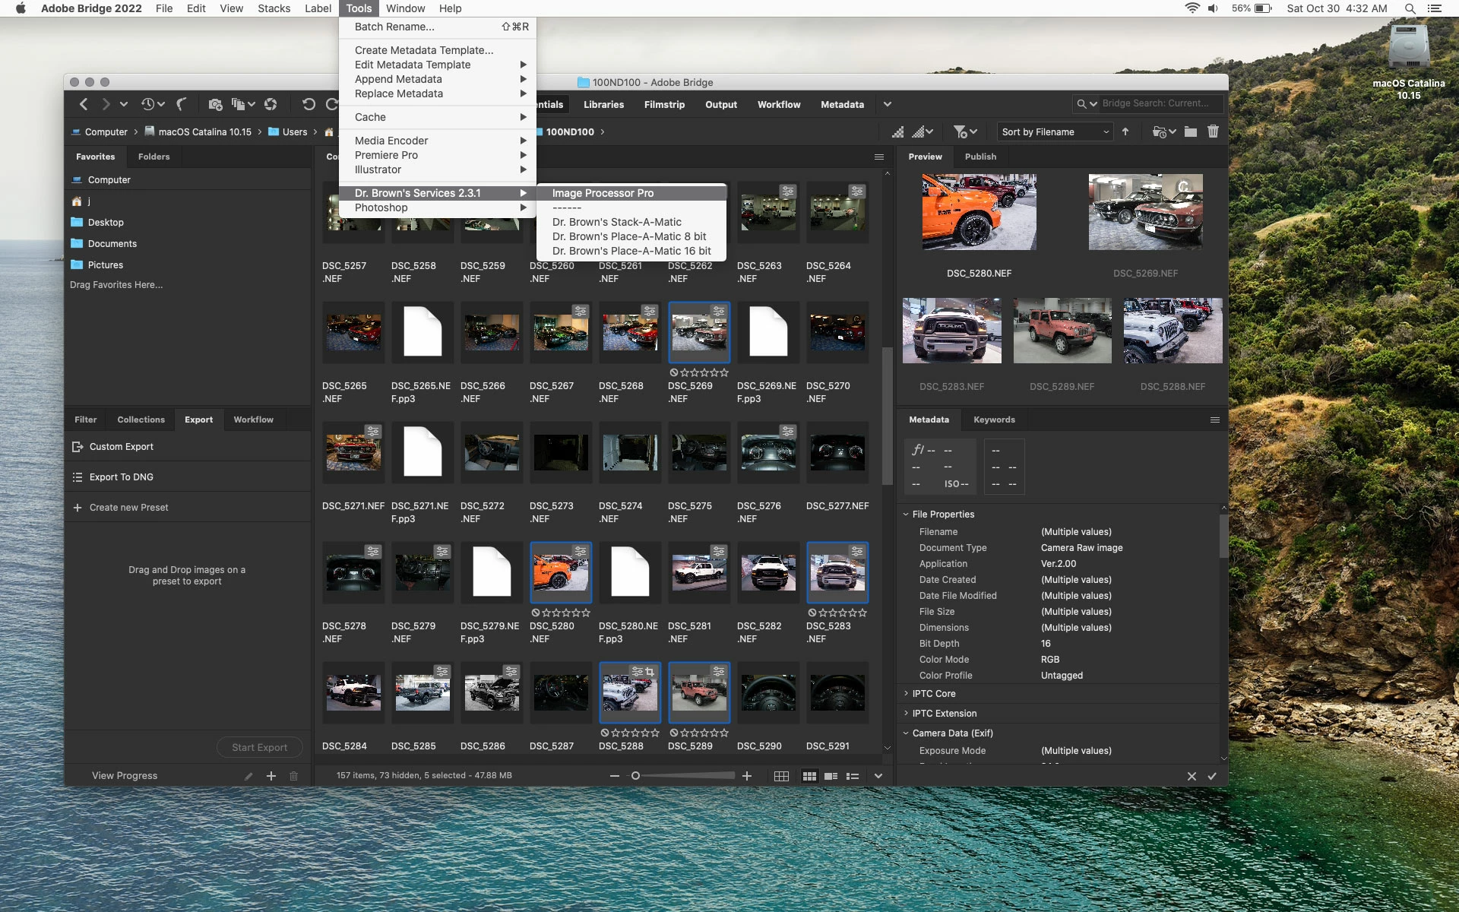The width and height of the screenshot is (1459, 912).
Task: Switch to the list view mode
Action: [853, 776]
